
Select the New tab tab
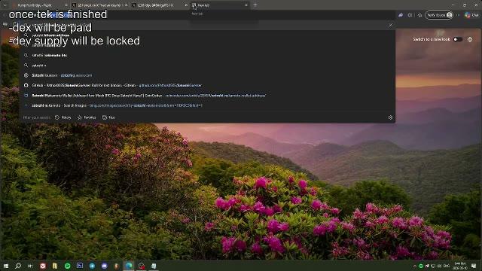[x=219, y=5]
